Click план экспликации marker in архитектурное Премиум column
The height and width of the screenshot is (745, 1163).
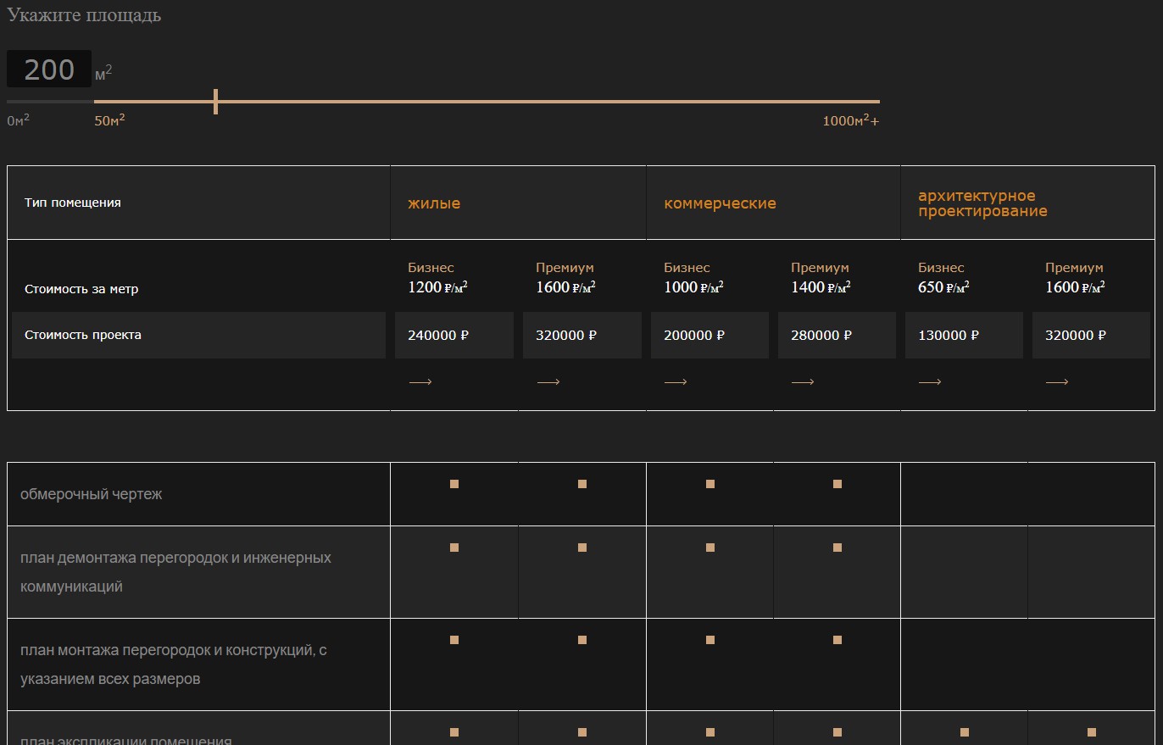click(1092, 732)
